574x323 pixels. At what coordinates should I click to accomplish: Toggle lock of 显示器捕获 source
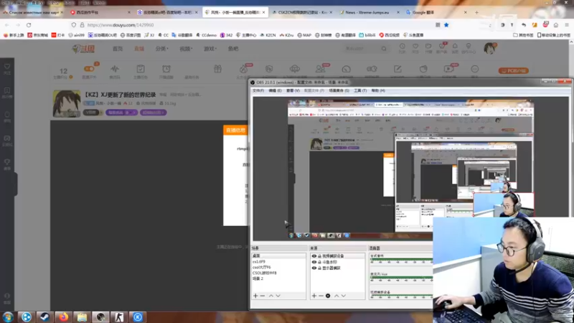click(x=319, y=268)
